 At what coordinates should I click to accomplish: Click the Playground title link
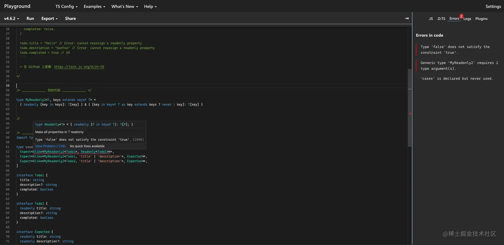pos(17,6)
